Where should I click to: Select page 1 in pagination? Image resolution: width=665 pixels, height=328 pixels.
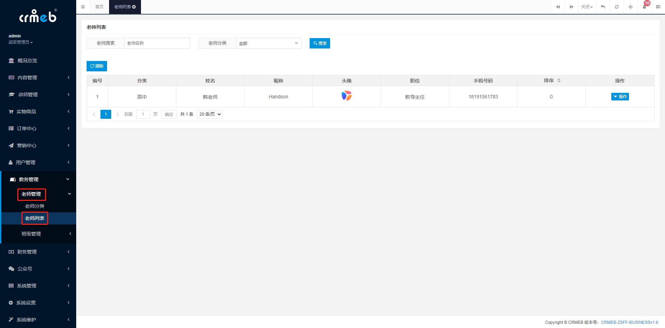click(106, 114)
